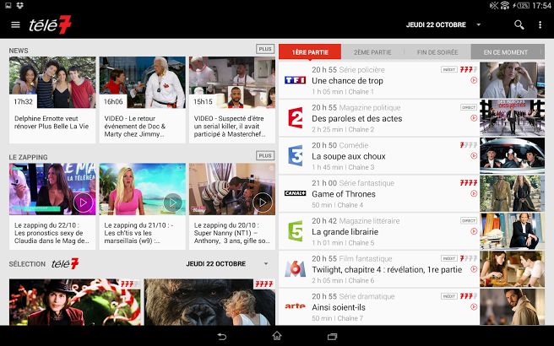554x346 pixels.
Task: Expand the Sélection date dropdown arrow
Action: 266,264
